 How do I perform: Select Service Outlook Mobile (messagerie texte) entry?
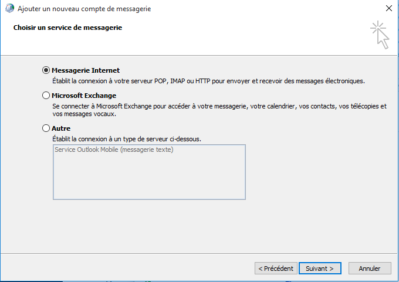(114, 150)
